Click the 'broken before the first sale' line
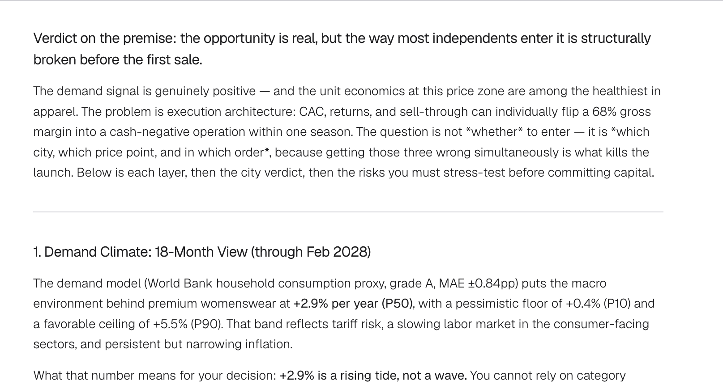The image size is (723, 389). (118, 59)
